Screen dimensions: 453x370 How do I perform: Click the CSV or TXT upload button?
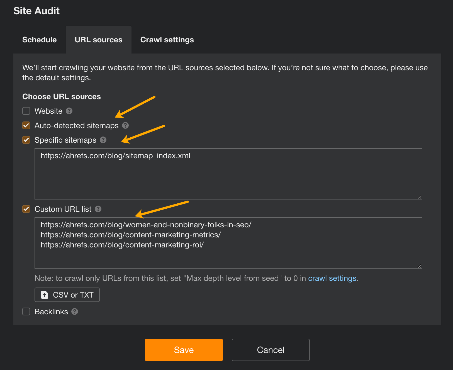click(67, 294)
